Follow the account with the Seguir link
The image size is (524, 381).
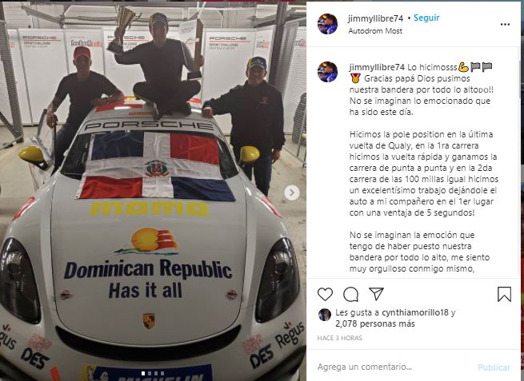click(x=426, y=18)
